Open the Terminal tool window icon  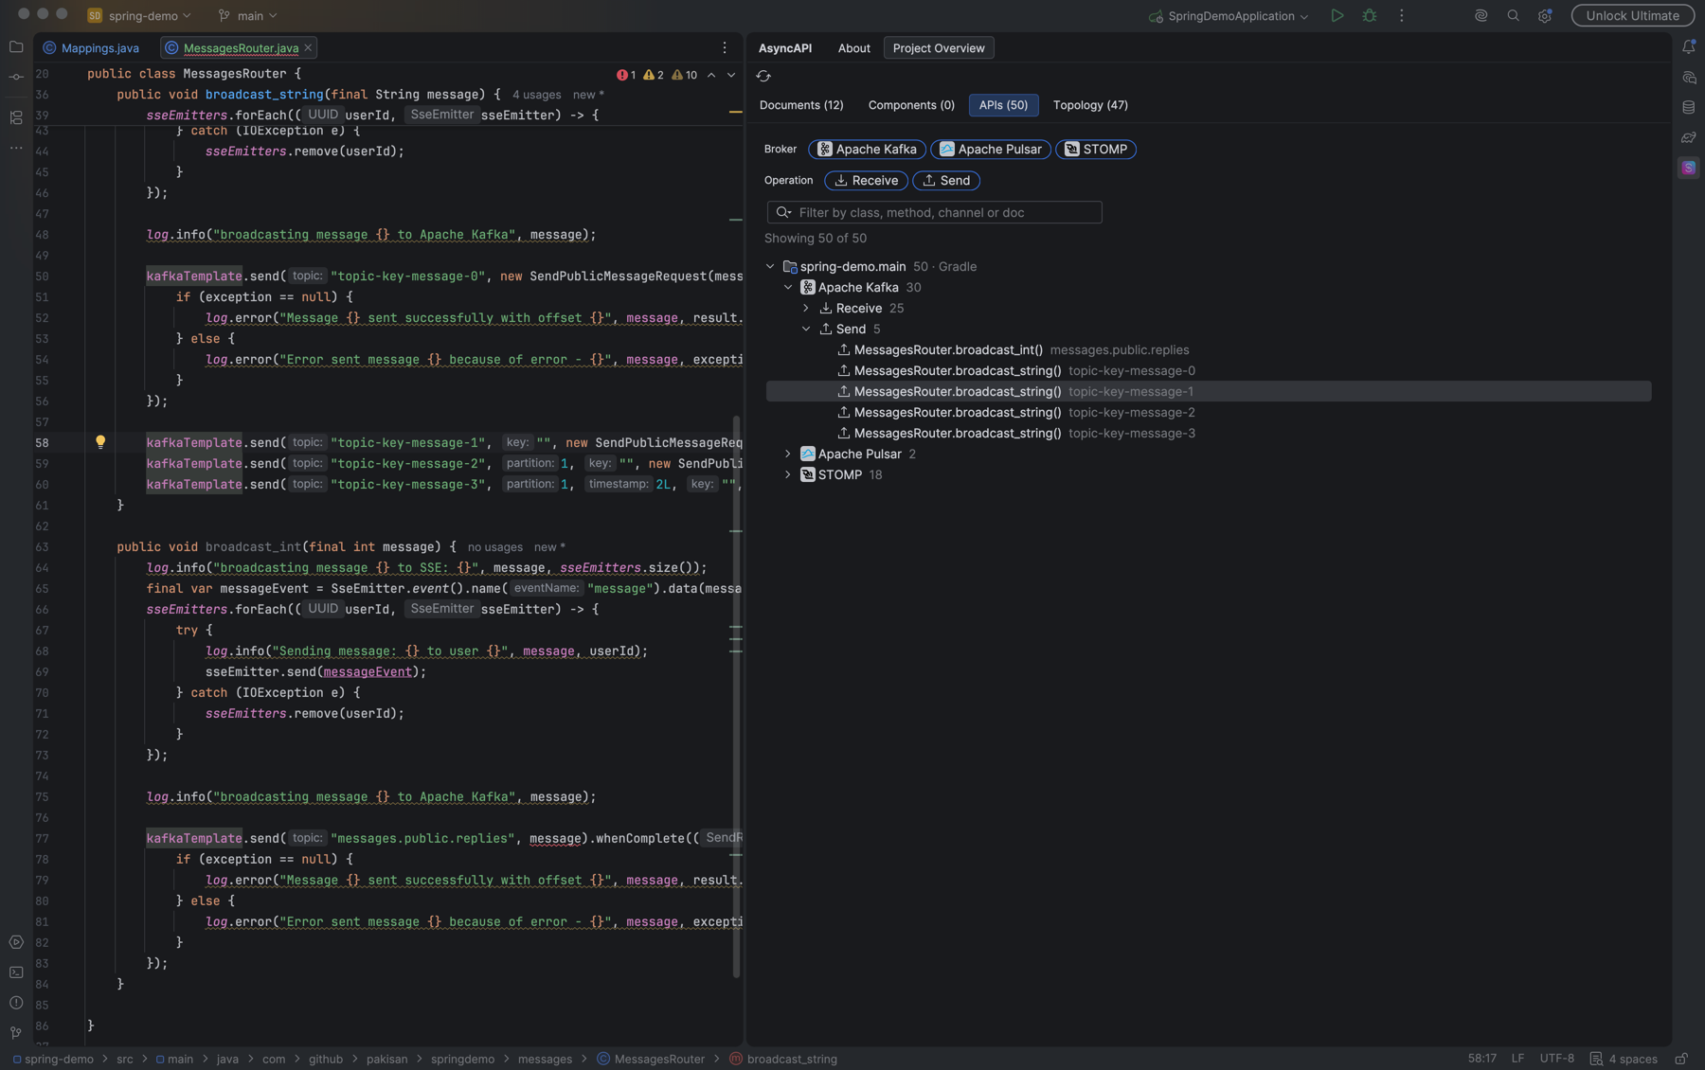tap(16, 972)
